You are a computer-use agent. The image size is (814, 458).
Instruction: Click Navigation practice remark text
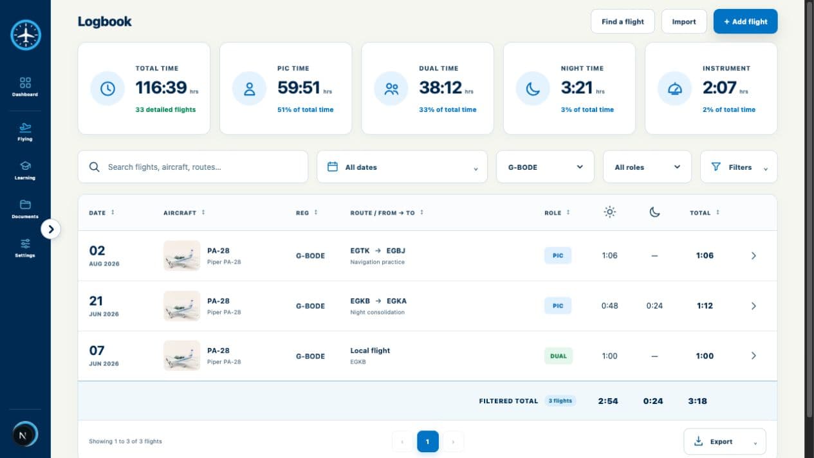378,262
